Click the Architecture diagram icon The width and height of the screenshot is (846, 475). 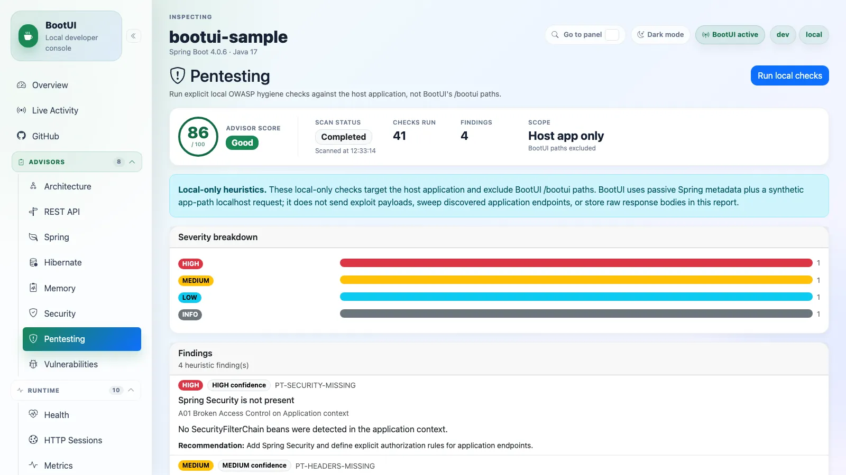[33, 186]
